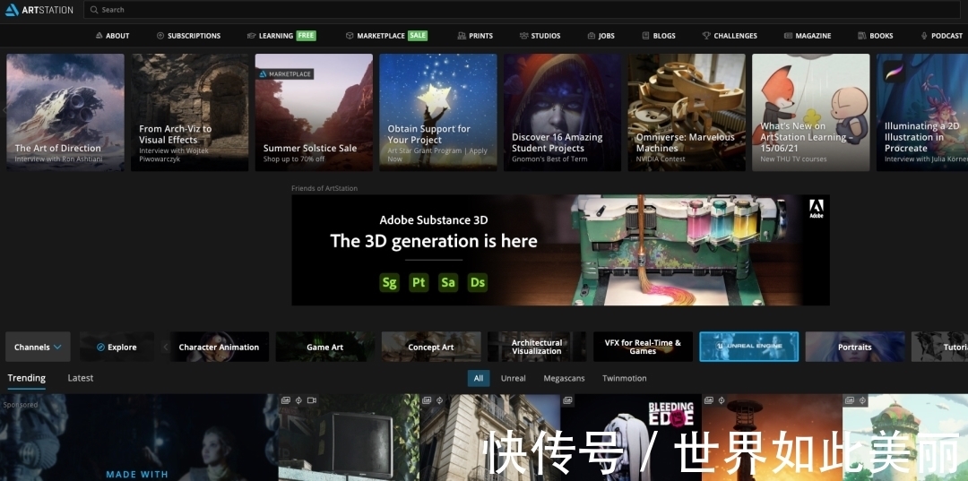Open the Subscriptions menu item
968x481 pixels.
pos(188,36)
